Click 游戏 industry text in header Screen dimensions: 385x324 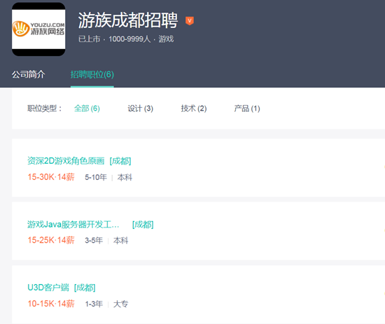click(166, 39)
